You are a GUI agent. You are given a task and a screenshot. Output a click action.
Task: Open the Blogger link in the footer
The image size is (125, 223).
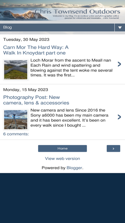pyautogui.click(x=74, y=168)
